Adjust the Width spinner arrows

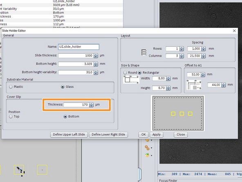tap(168, 78)
